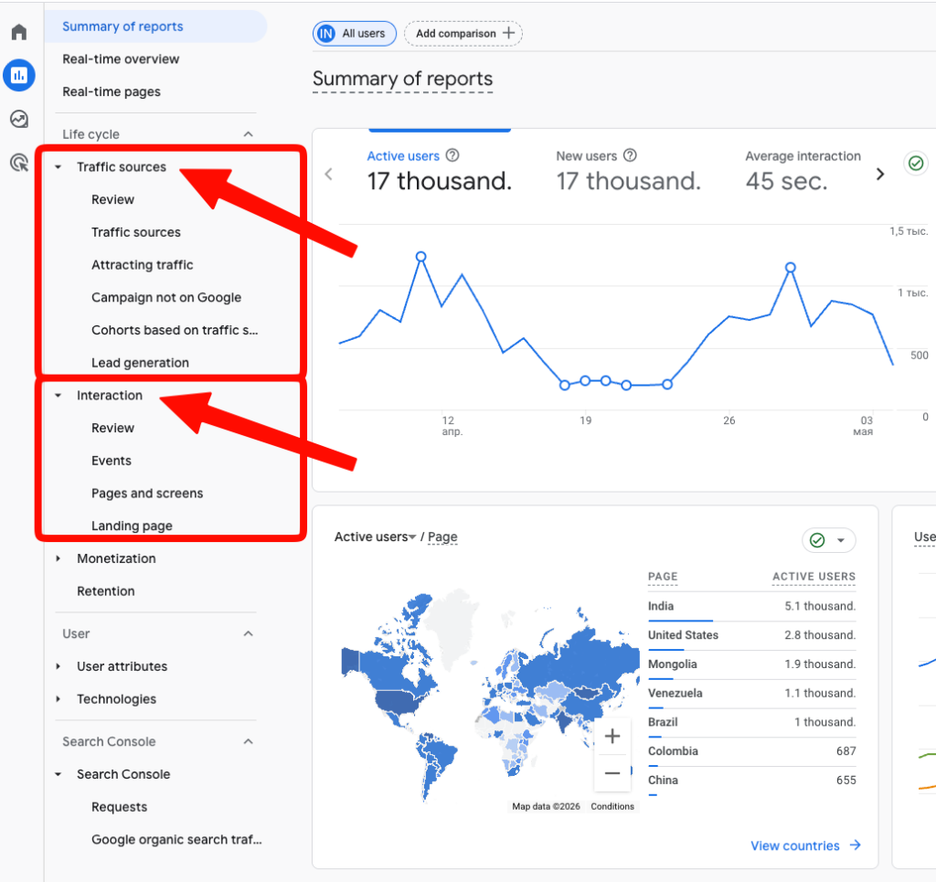Collapse the Interaction group
Viewport: 936px width, 882px height.
(x=58, y=396)
